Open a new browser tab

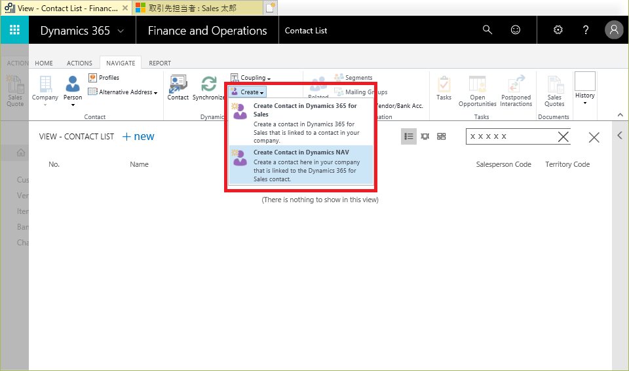[271, 8]
